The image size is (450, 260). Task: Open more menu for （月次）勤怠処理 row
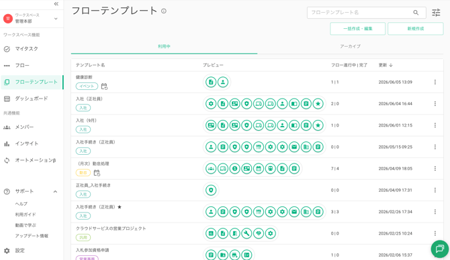[435, 168]
